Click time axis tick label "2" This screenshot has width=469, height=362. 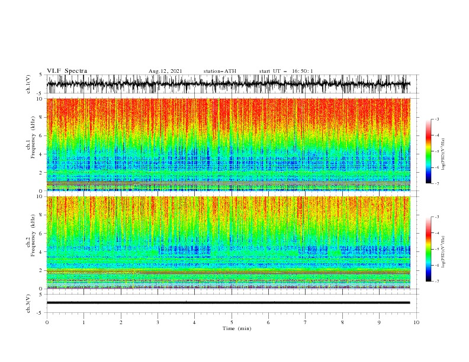tap(121, 322)
